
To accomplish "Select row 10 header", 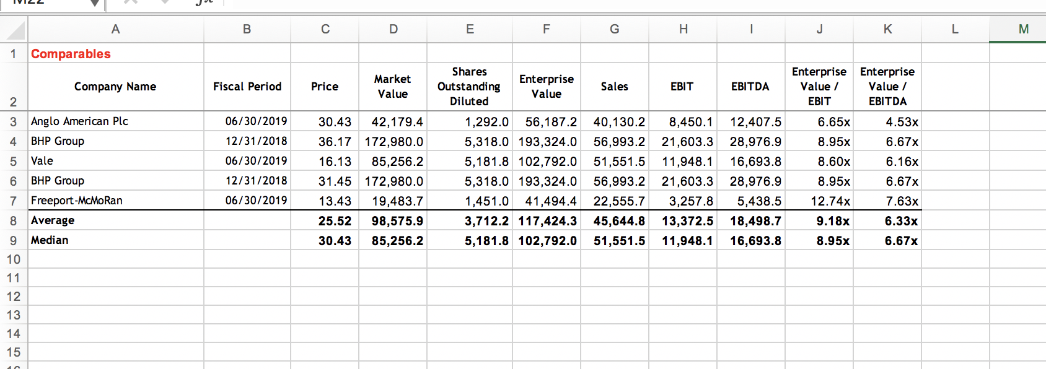I will 14,259.
